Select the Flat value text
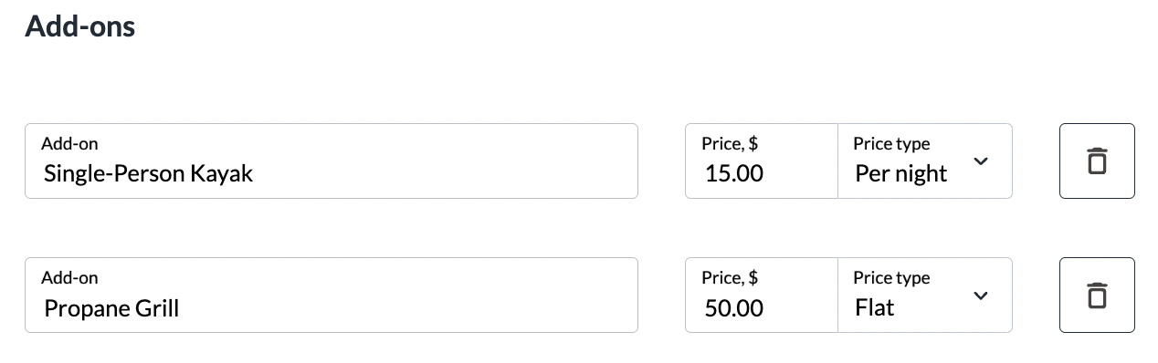 click(875, 308)
